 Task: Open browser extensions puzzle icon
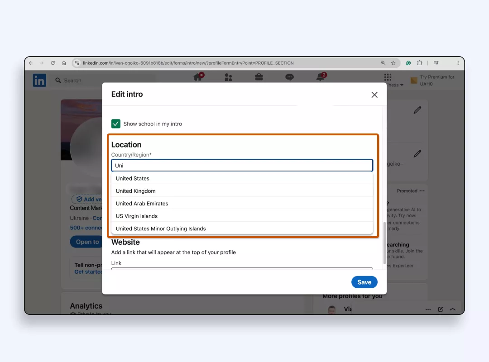420,63
